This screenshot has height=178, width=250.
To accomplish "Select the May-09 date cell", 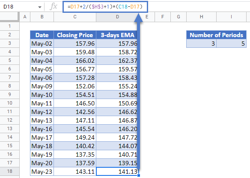I will [x=42, y=86].
